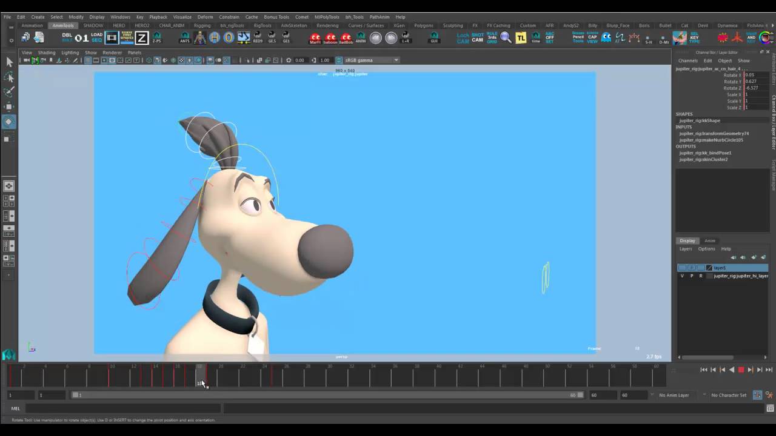Viewport: 776px width, 436px height.
Task: Run the ANTS shelf script
Action: (x=185, y=38)
